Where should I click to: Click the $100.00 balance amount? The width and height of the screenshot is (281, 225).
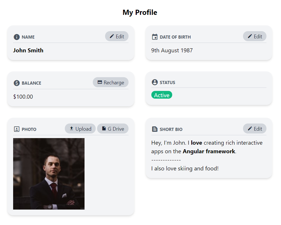point(23,97)
